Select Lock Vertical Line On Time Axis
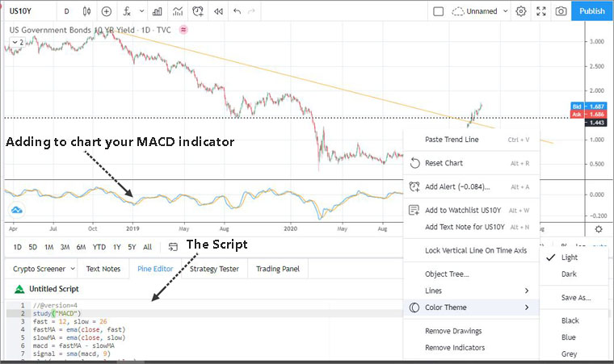614x364 pixels. click(472, 250)
